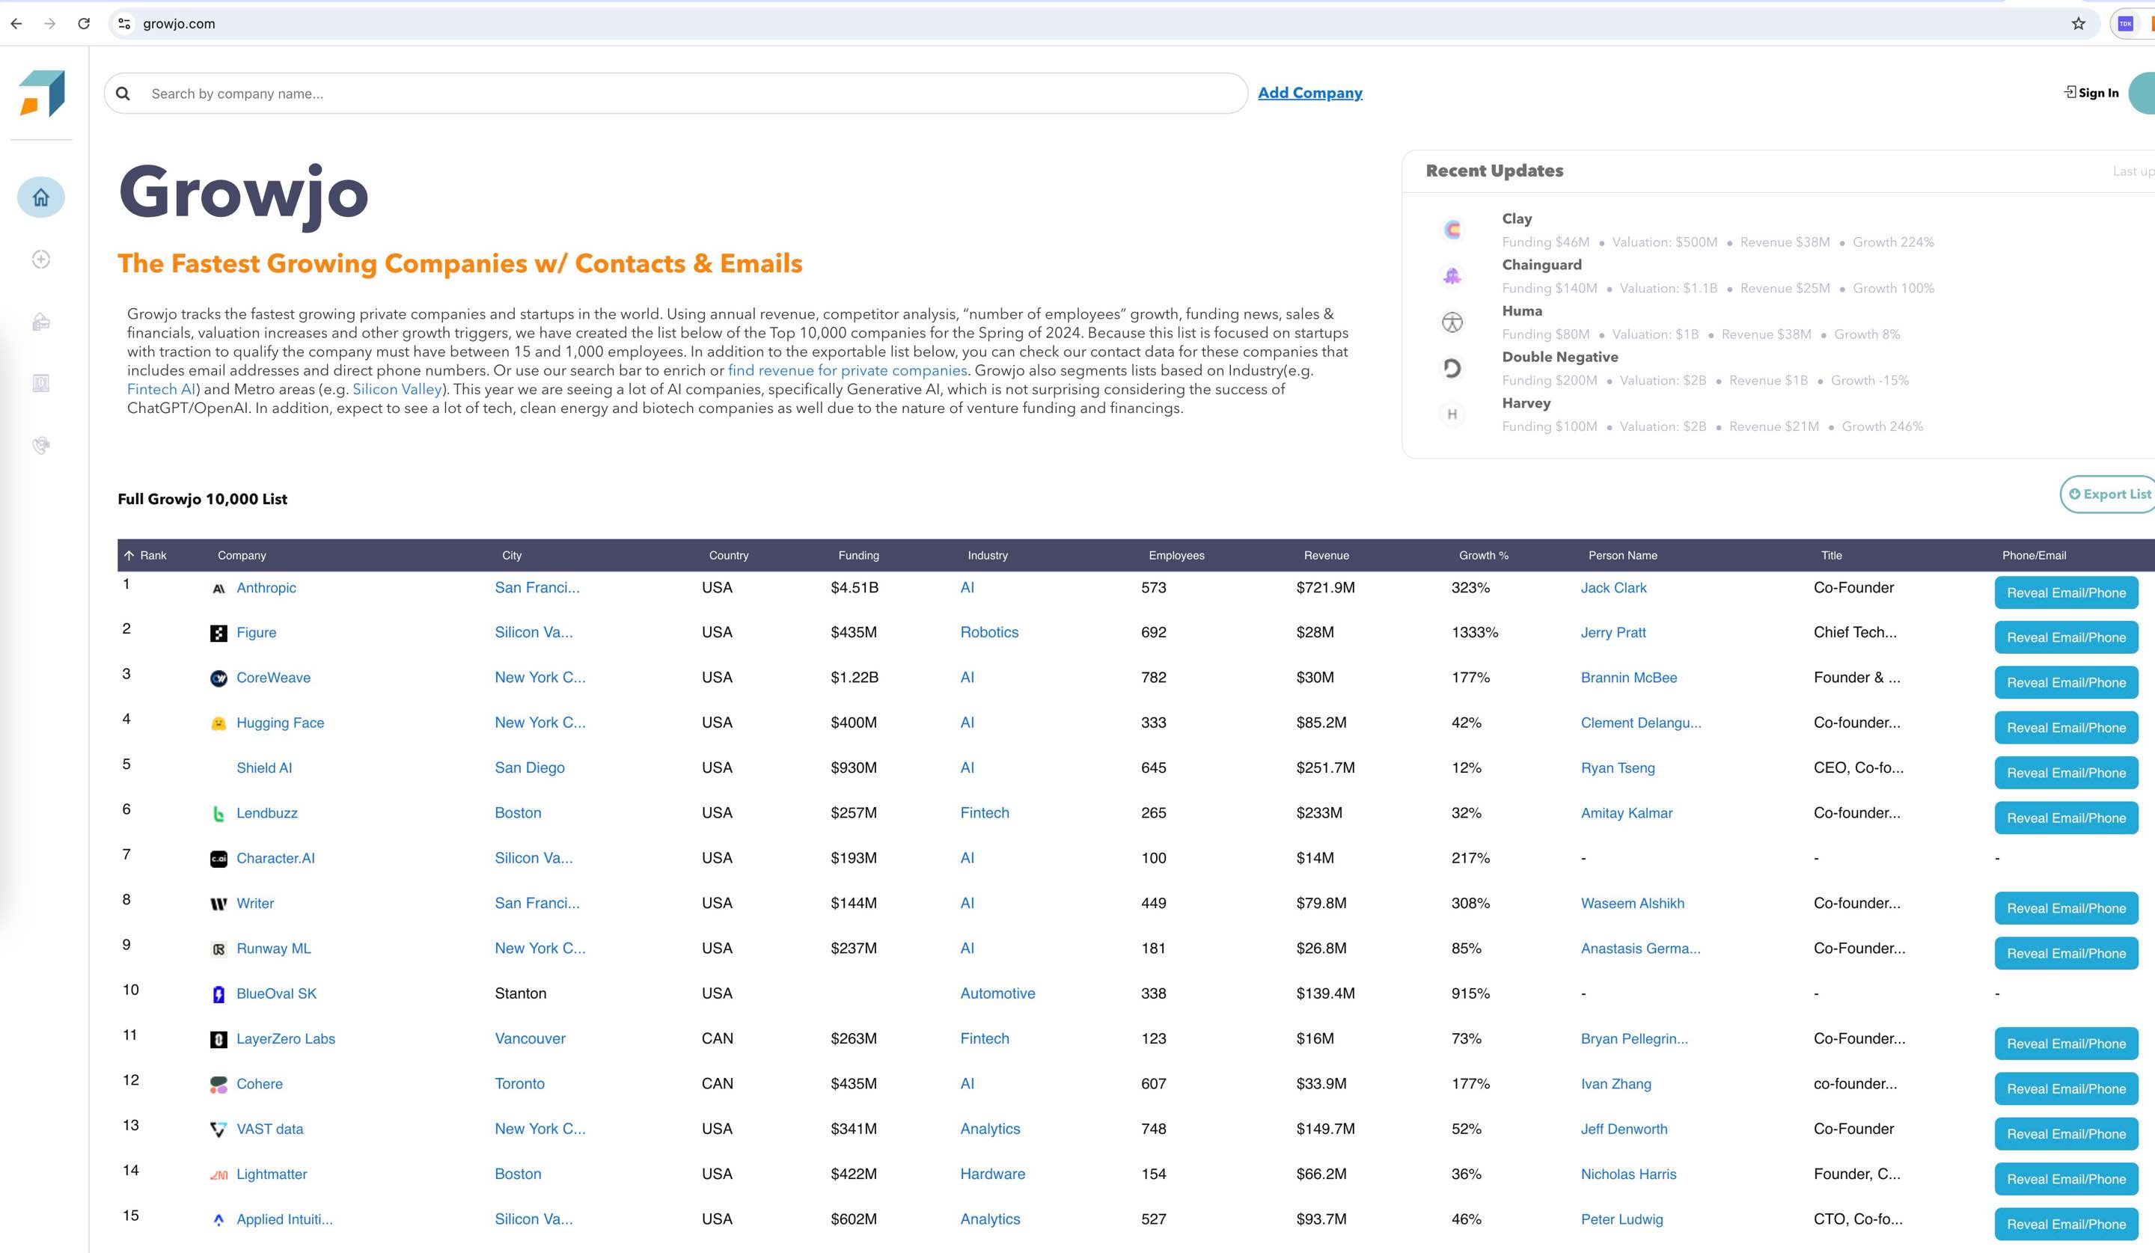Viewport: 2155px width, 1253px height.
Task: Sort by Growth % column header
Action: coord(1484,556)
